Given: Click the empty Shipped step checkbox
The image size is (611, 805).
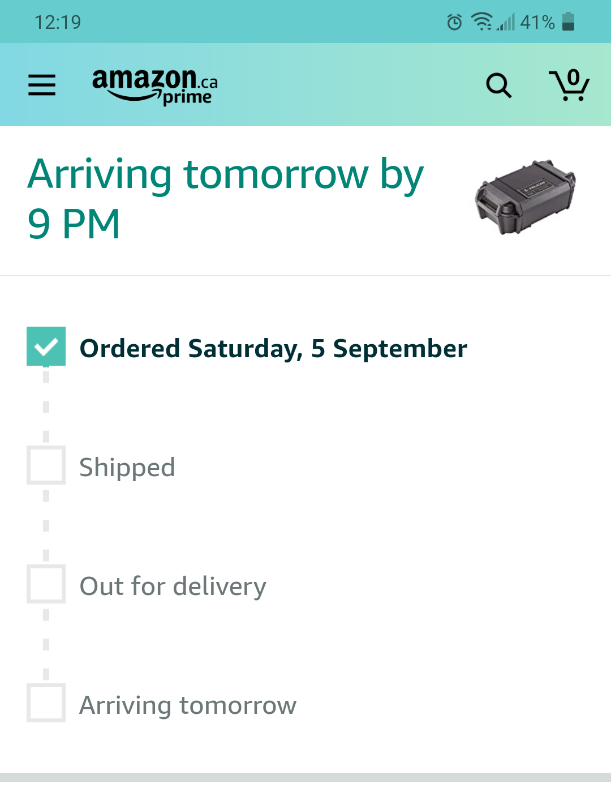Looking at the screenshot, I should pos(46,465).
